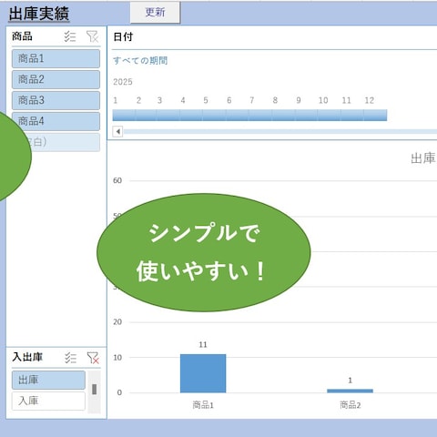The height and width of the screenshot is (437, 437).
Task: Clear filter on 商品 slicer
Action: [x=92, y=36]
